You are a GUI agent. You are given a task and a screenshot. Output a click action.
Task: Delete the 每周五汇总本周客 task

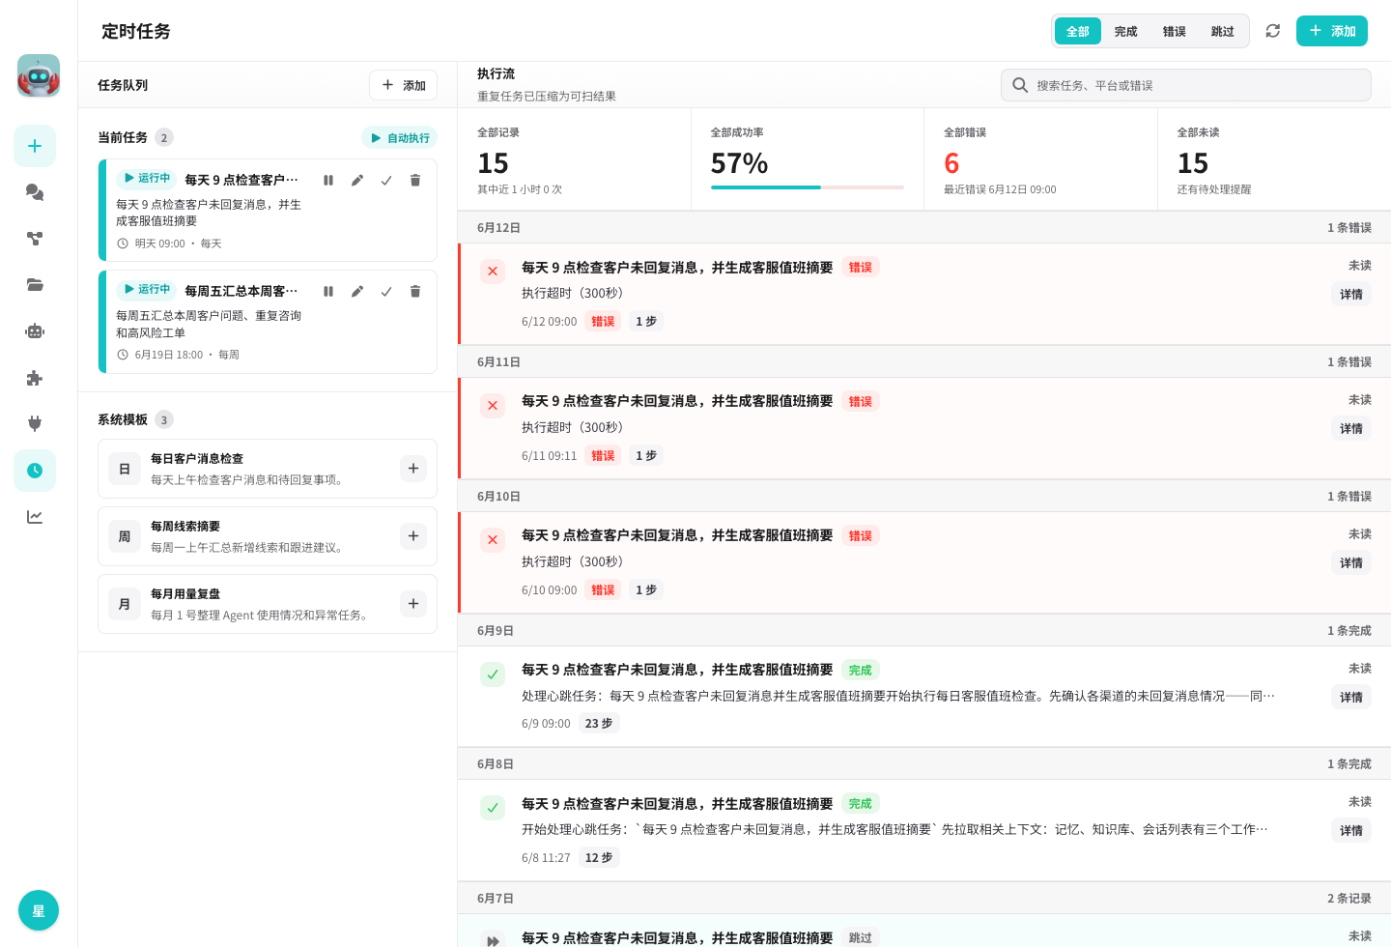point(415,292)
